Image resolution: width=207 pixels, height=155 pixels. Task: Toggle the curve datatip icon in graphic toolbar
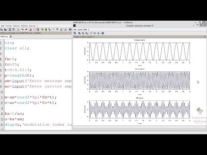click(x=94, y=33)
